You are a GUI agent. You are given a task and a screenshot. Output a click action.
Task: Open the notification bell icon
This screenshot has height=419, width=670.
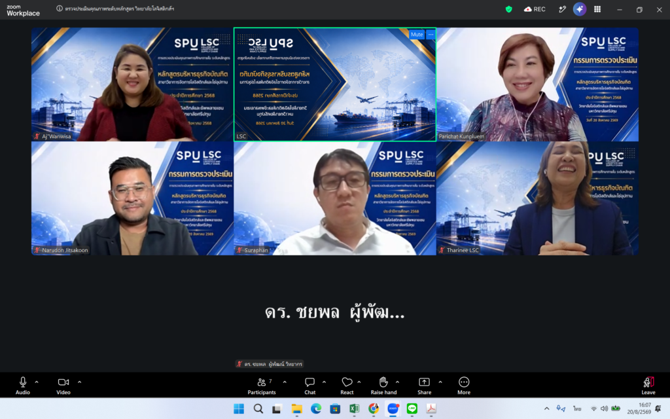(658, 409)
